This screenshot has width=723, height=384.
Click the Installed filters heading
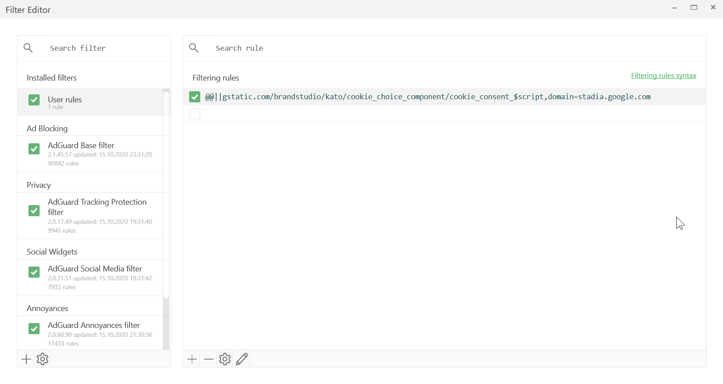tap(52, 78)
